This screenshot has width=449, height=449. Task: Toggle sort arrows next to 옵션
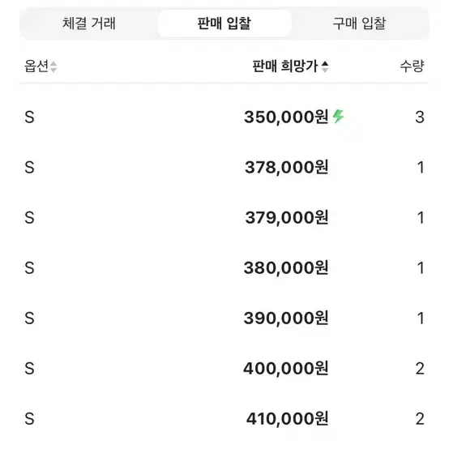coord(53,66)
